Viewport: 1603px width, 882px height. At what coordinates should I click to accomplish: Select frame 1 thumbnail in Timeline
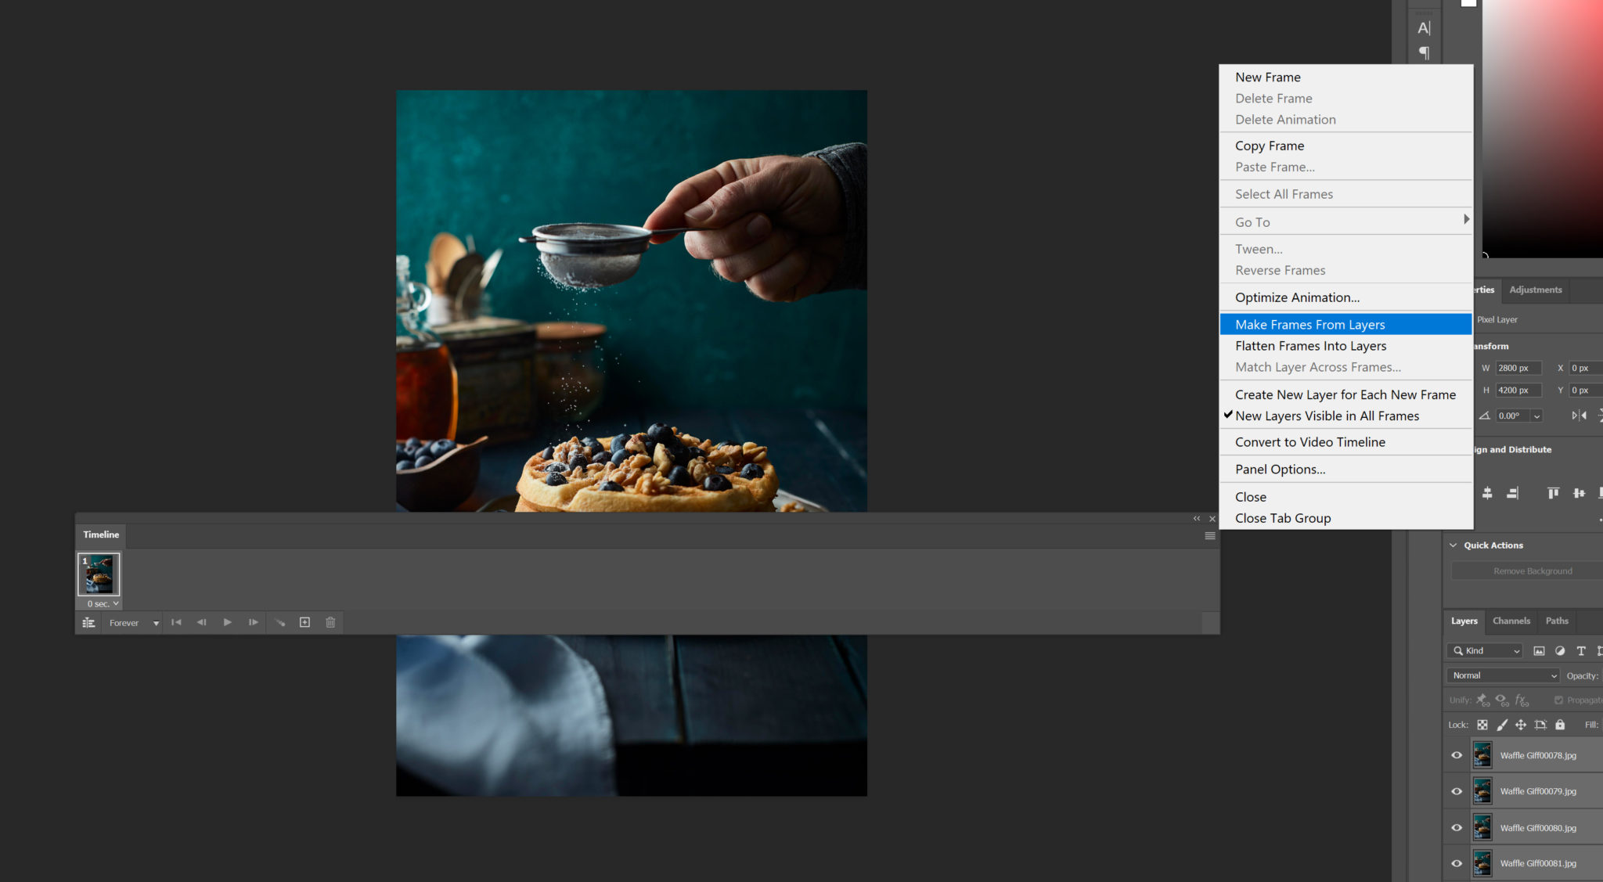pos(99,574)
